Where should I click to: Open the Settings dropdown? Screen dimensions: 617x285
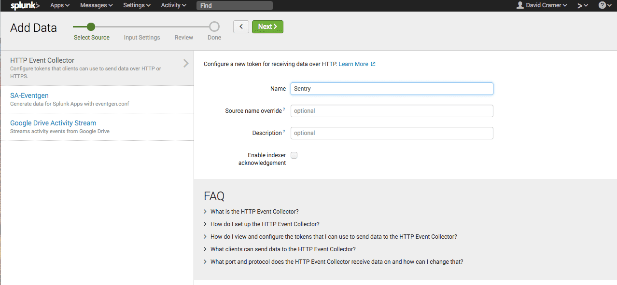coord(136,5)
